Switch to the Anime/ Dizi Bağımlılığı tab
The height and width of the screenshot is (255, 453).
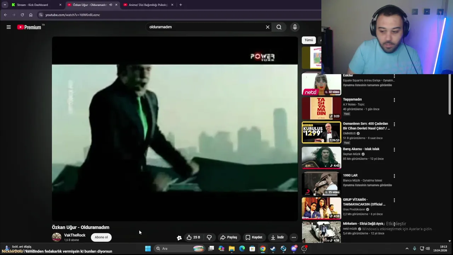coord(148,5)
